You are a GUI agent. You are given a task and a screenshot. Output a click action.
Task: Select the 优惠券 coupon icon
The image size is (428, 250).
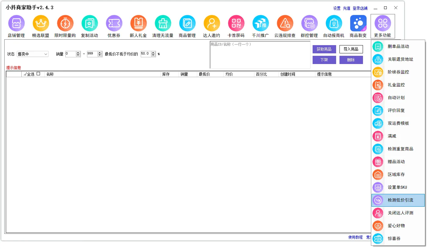[114, 23]
